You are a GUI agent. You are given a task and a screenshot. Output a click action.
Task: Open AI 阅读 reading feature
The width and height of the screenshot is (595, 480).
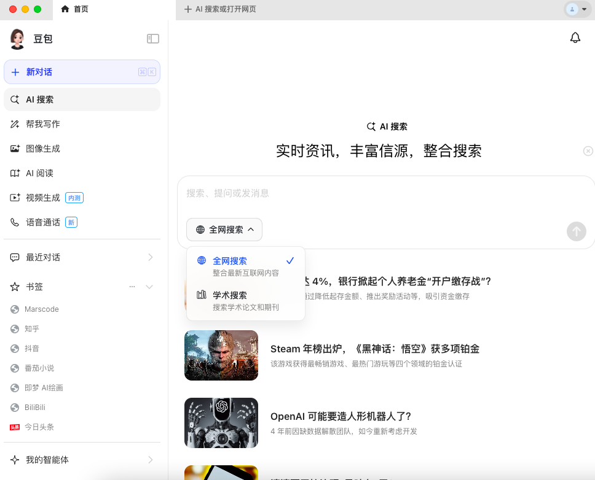82,173
